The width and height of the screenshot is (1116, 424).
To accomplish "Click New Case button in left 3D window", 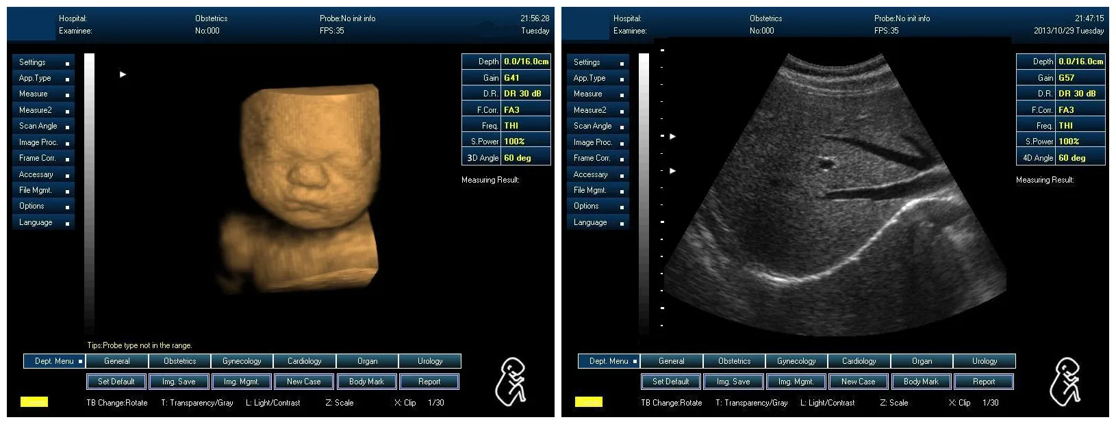I will click(304, 382).
